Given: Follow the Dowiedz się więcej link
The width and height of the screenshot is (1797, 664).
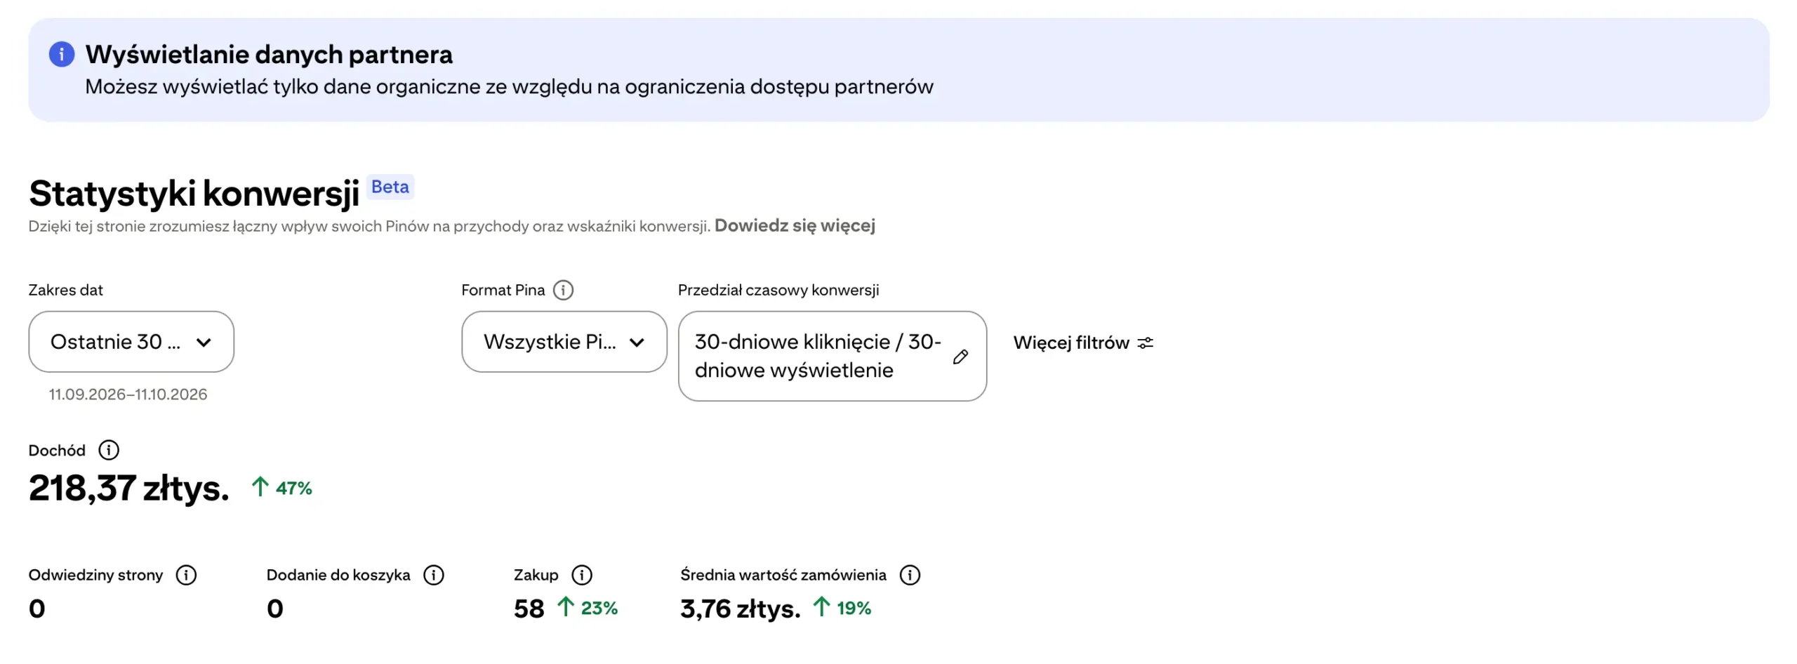Looking at the screenshot, I should (x=795, y=225).
